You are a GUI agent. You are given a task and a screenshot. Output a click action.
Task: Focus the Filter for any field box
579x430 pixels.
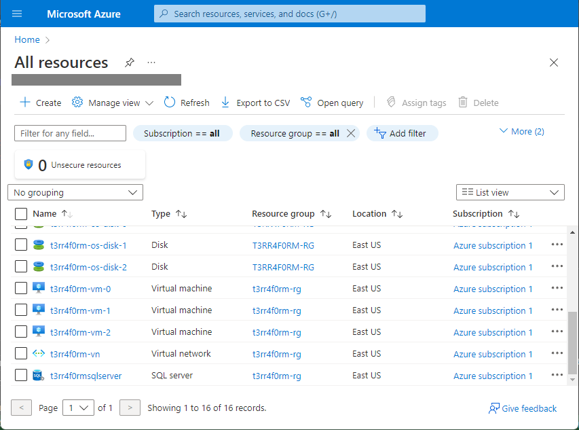coord(70,133)
